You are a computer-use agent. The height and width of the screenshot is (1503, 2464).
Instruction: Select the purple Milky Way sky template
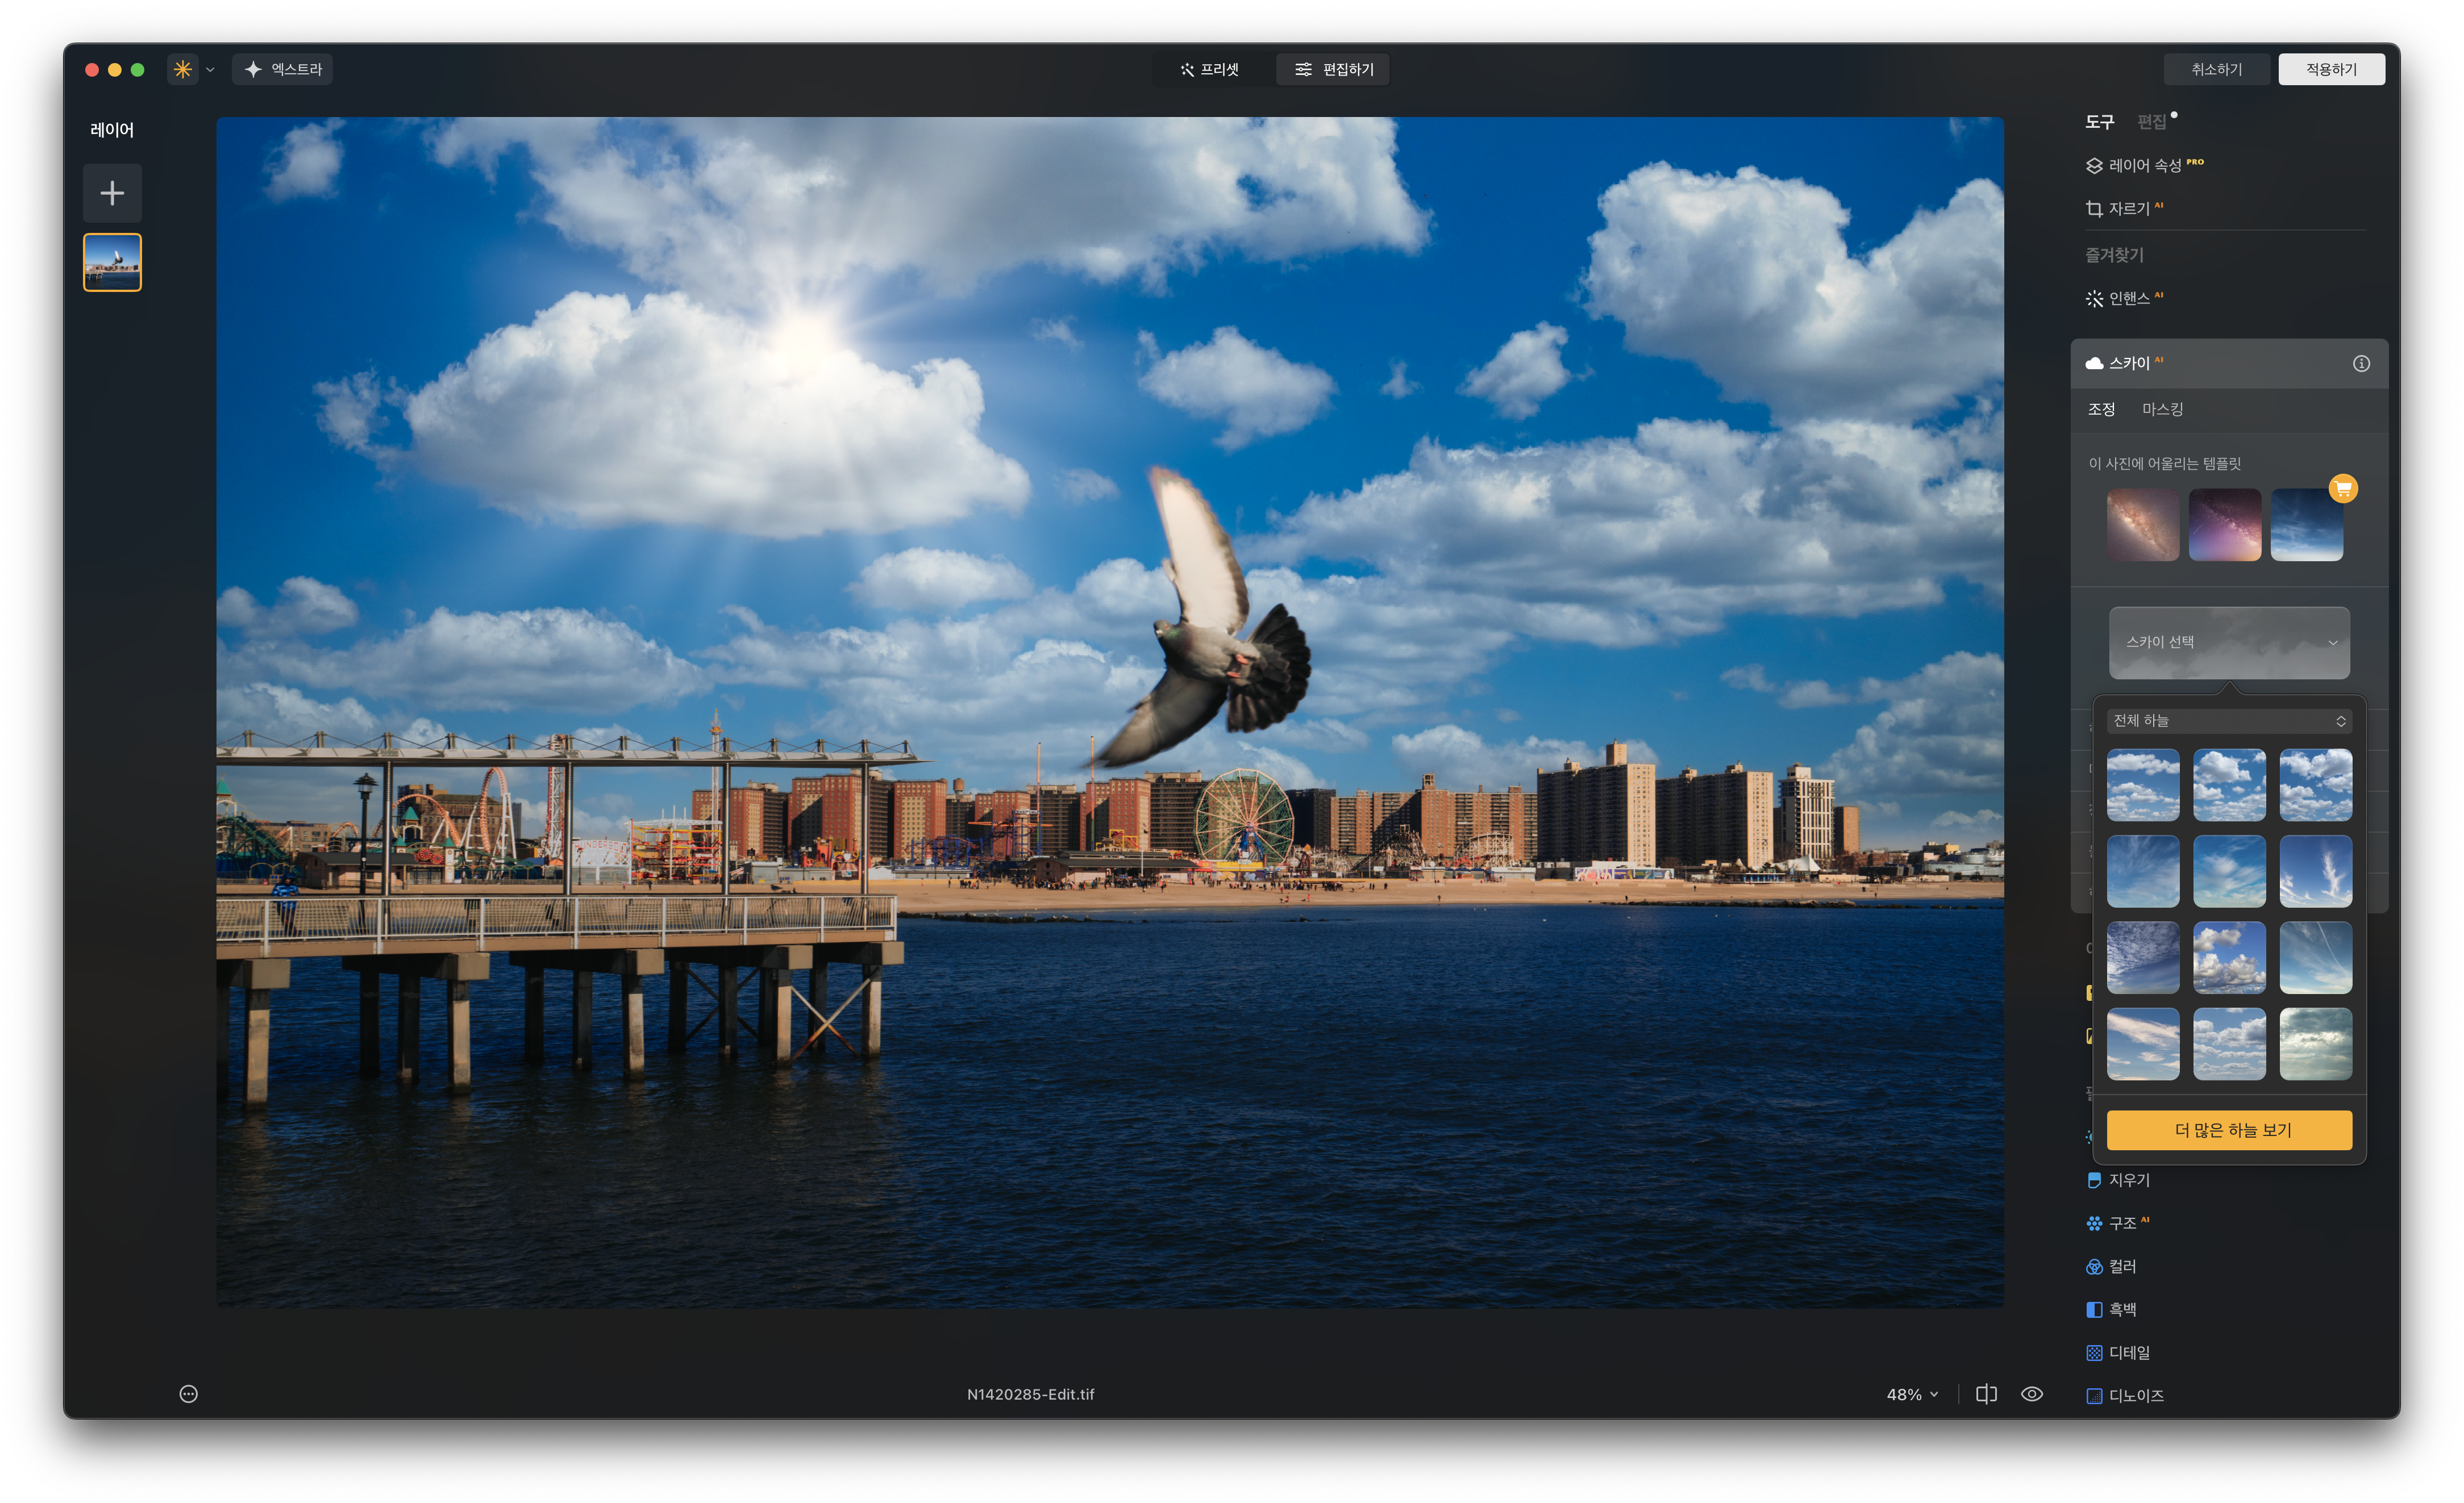2224,525
